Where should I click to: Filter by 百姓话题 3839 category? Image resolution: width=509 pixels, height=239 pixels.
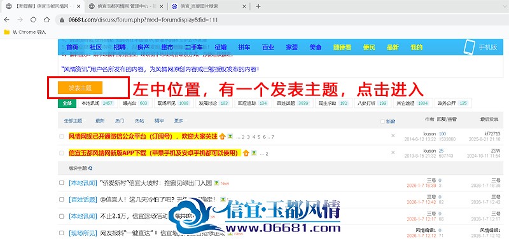(293, 103)
